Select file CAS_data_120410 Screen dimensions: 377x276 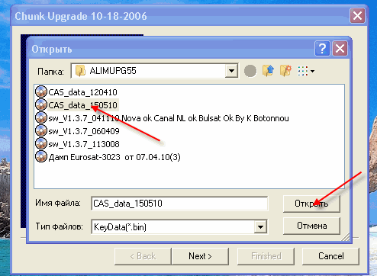(x=82, y=92)
